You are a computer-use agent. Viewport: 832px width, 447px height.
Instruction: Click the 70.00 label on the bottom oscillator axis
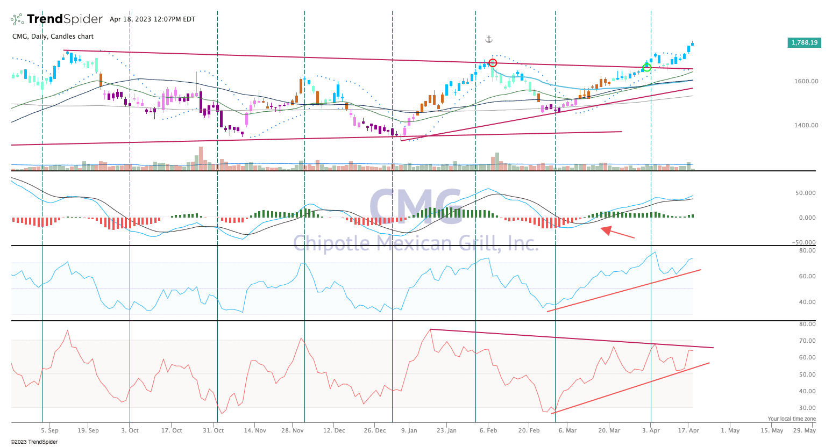pyautogui.click(x=807, y=341)
